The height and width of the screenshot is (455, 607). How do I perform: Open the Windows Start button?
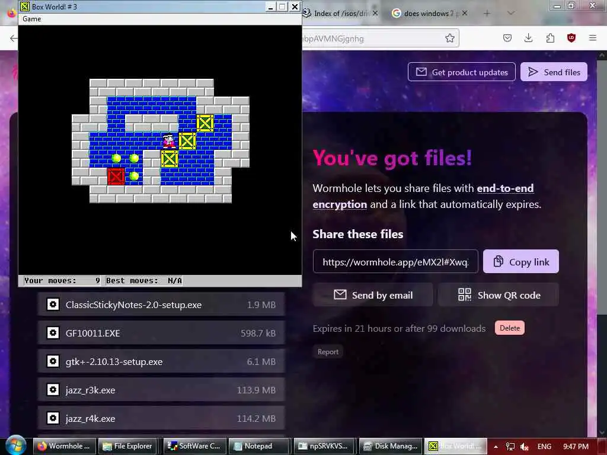15,446
